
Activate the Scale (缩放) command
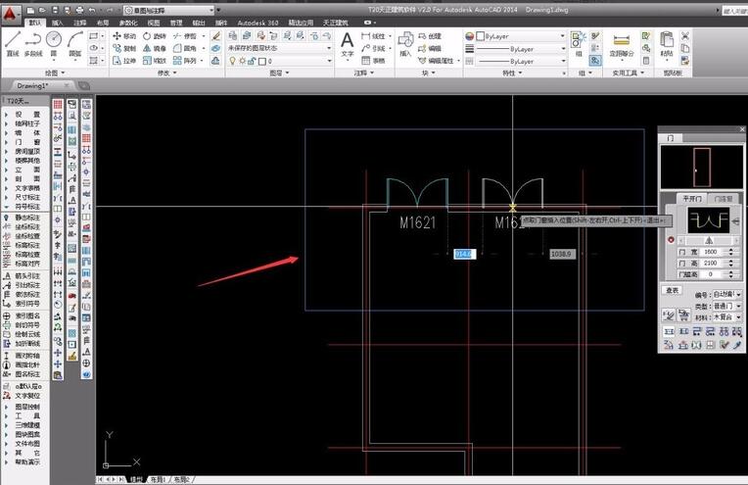click(154, 61)
